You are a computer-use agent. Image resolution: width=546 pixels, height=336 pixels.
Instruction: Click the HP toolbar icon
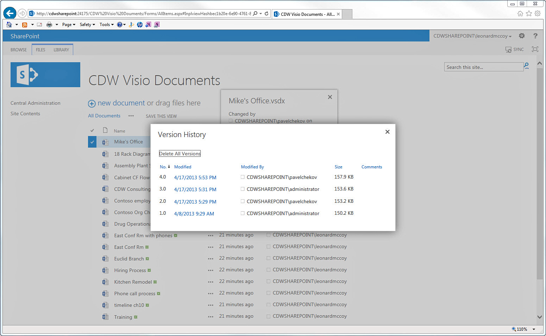140,25
